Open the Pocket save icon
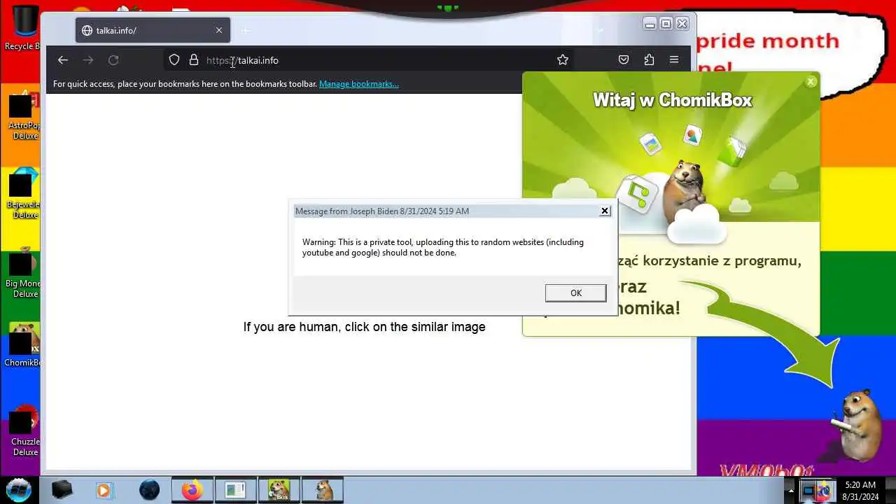The height and width of the screenshot is (504, 896). point(624,60)
